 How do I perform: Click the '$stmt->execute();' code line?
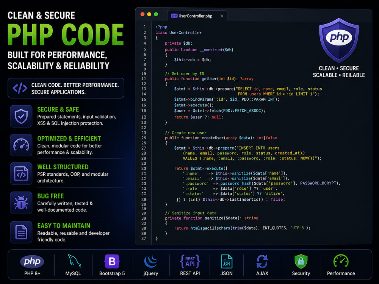194,105
